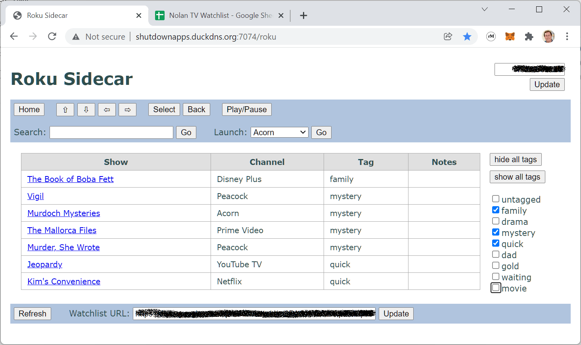Click Go next to Launch dropdown
The width and height of the screenshot is (581, 345).
click(x=321, y=132)
